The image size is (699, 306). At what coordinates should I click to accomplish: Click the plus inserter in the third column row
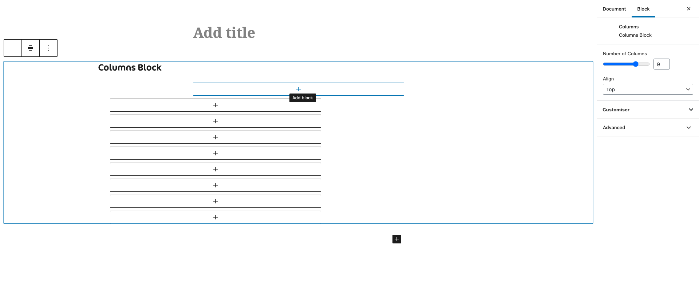[216, 137]
